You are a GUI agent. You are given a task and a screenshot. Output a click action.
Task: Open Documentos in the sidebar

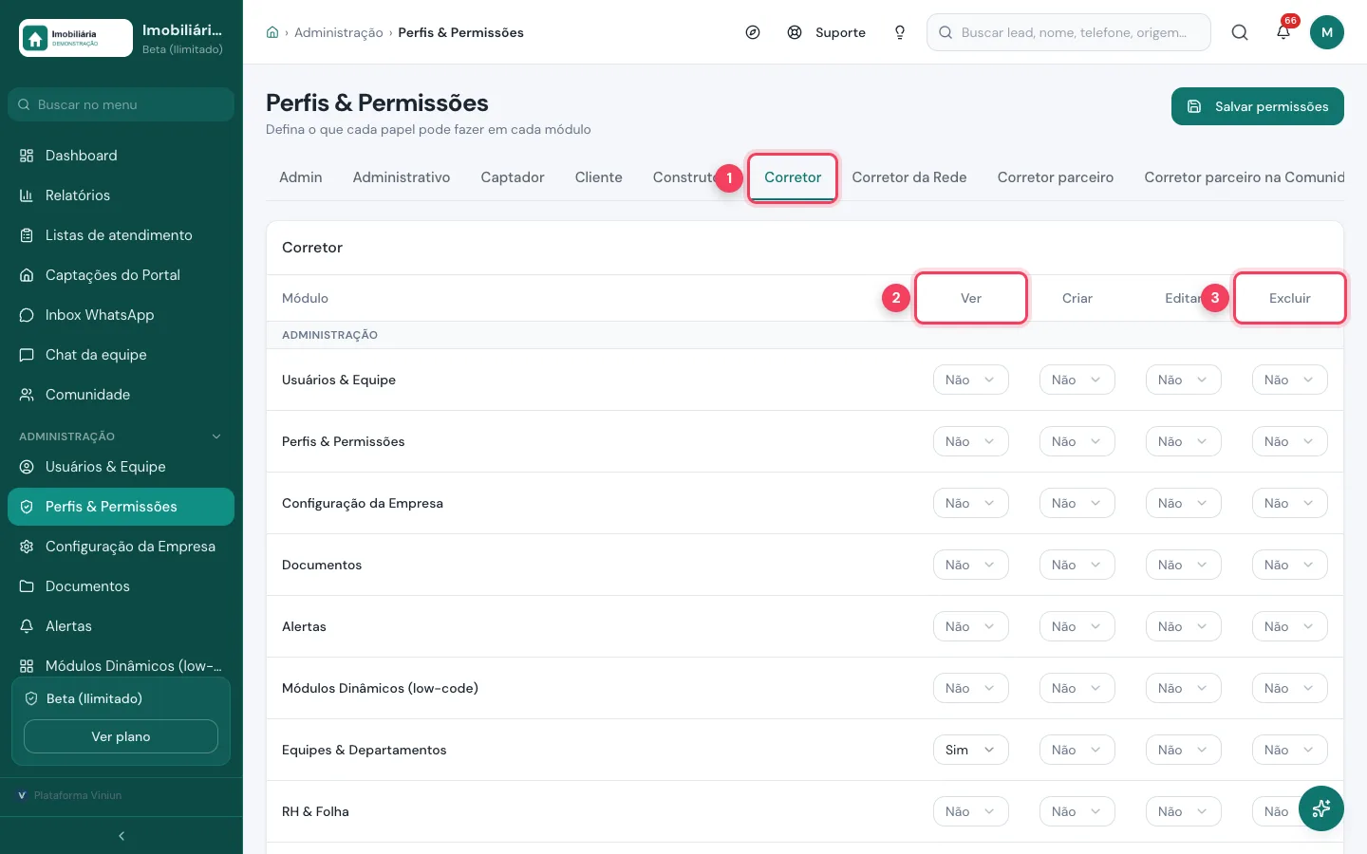122,586
